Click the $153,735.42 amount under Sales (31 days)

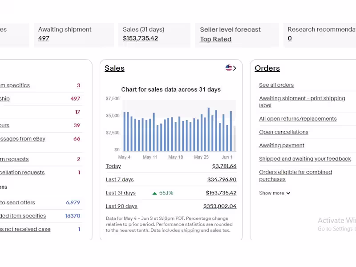tap(140, 38)
